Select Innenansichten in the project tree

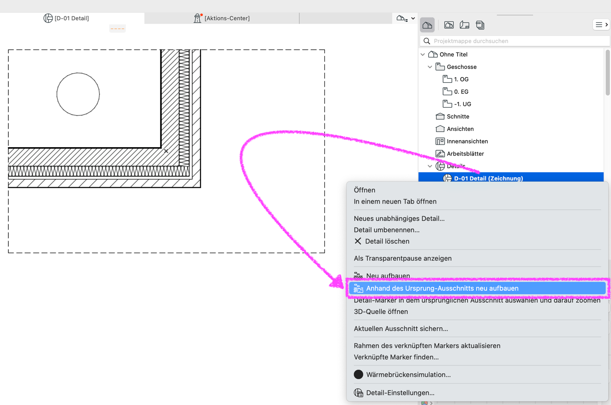467,141
